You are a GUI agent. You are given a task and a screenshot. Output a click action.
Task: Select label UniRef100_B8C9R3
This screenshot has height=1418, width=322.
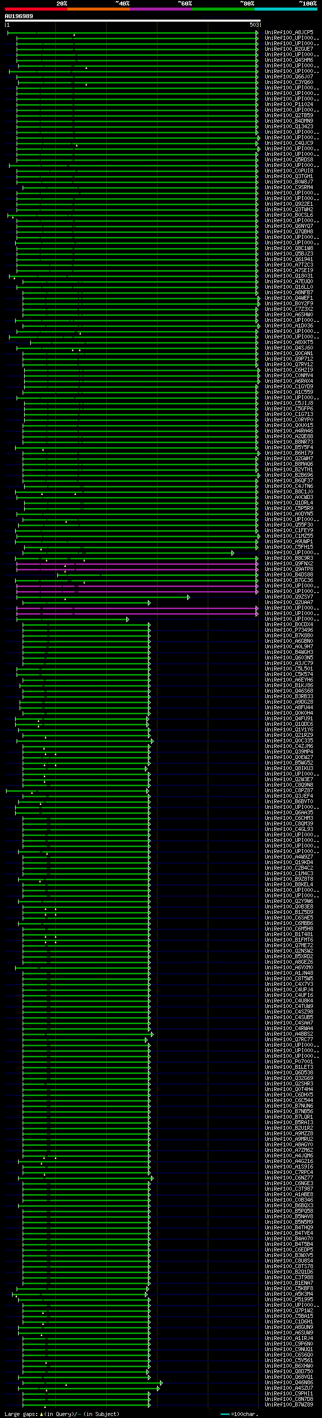click(x=289, y=558)
